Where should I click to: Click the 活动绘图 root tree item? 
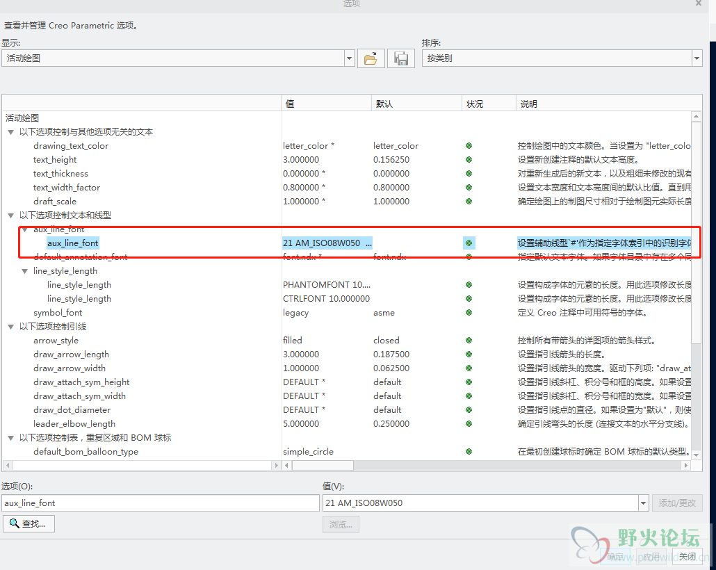[22, 118]
